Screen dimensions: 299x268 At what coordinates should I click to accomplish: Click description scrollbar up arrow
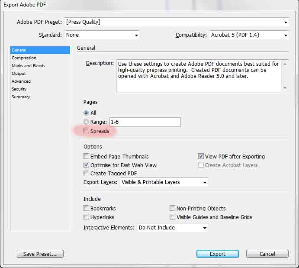click(285, 64)
